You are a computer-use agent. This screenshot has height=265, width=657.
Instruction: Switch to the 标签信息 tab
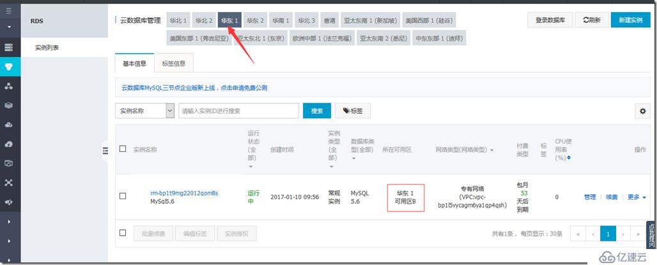coord(174,64)
